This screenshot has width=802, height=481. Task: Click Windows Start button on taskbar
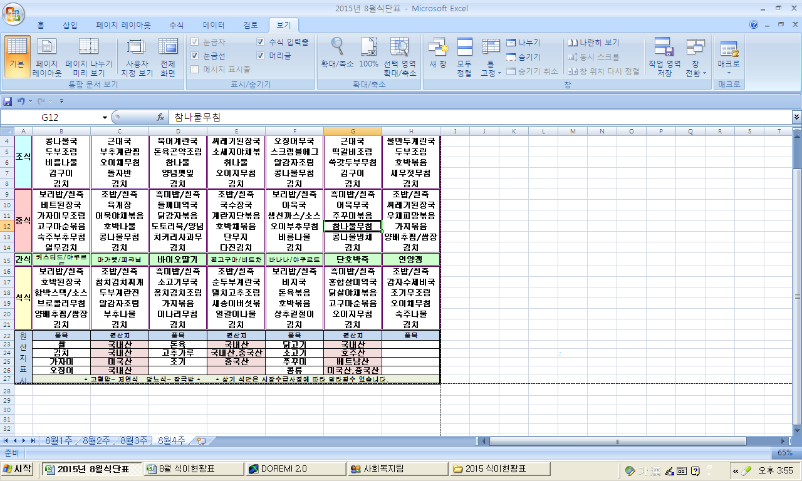pos(18,469)
